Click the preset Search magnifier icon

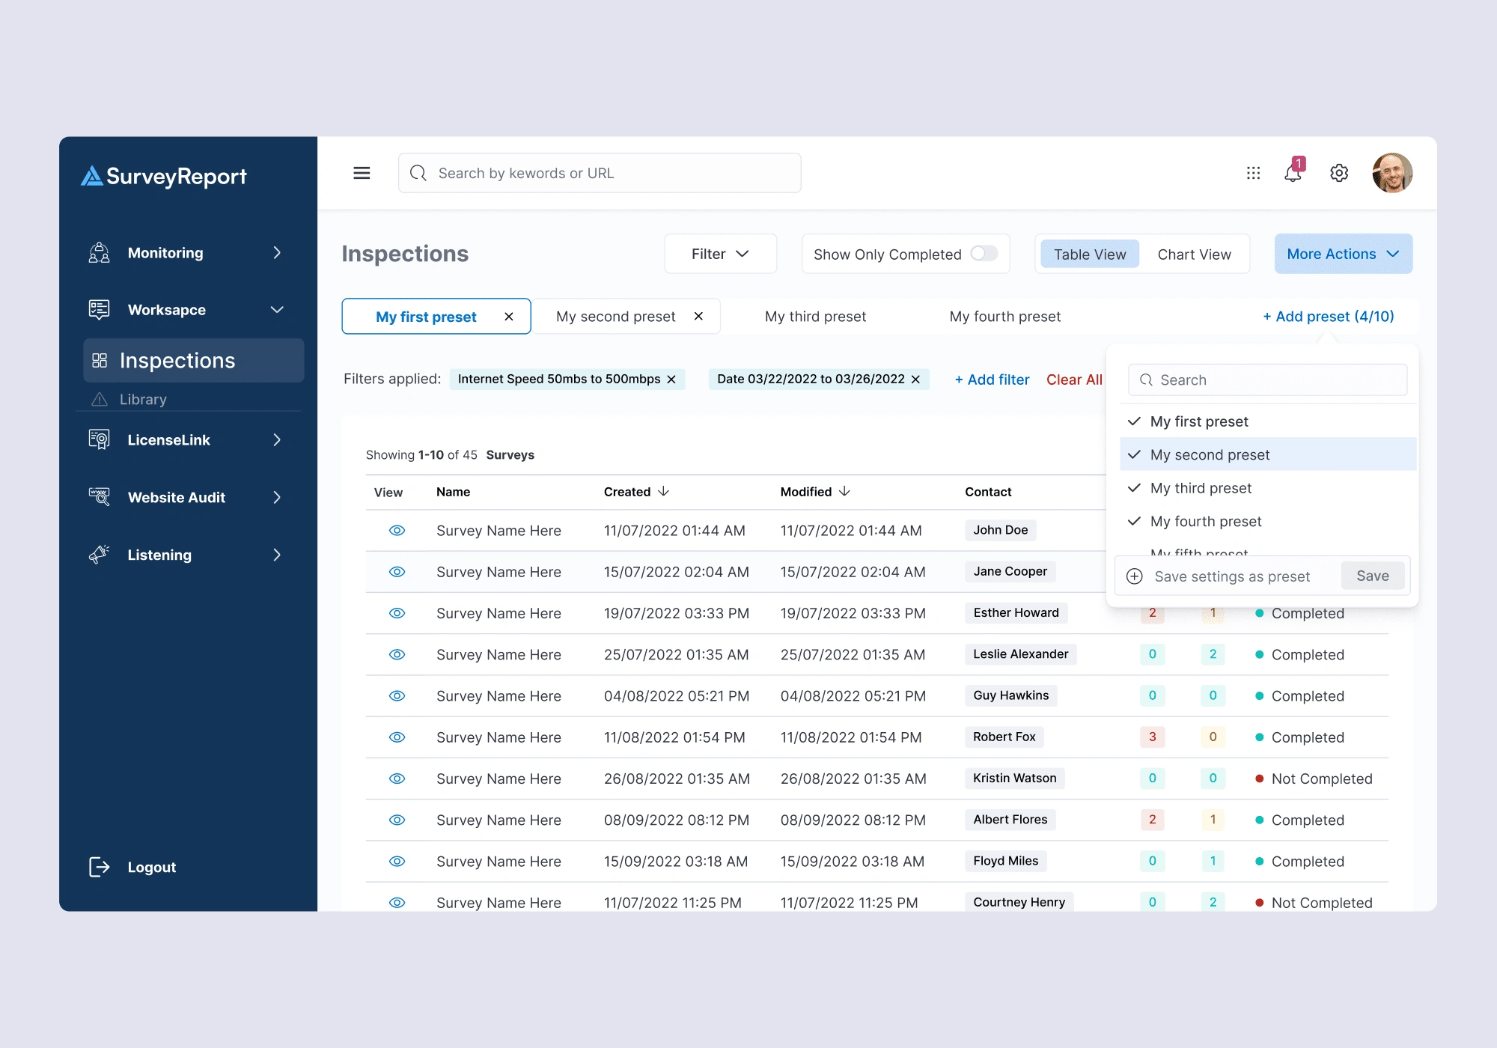coord(1146,380)
